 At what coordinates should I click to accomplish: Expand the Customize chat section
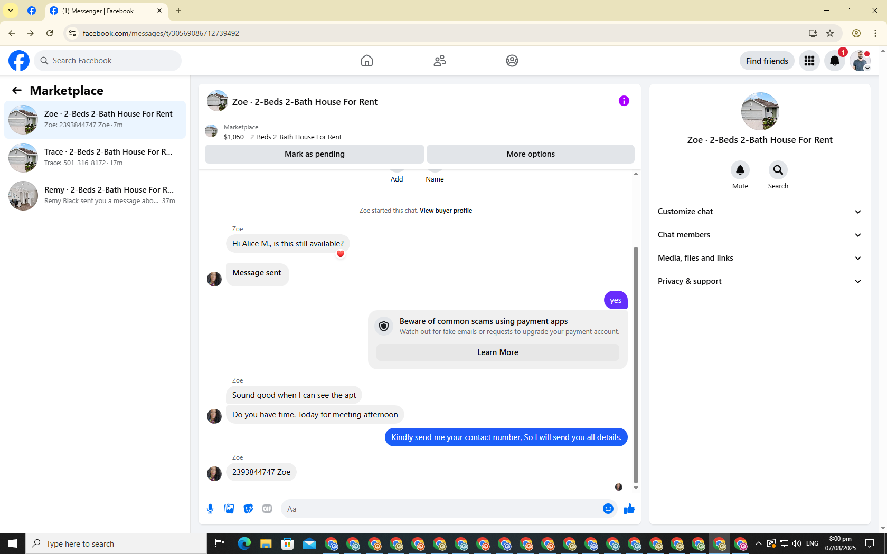760,212
